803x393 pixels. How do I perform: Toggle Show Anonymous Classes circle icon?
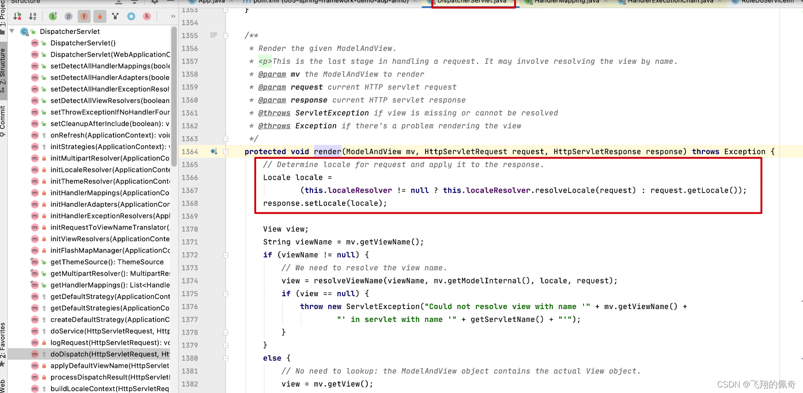pyautogui.click(x=131, y=16)
